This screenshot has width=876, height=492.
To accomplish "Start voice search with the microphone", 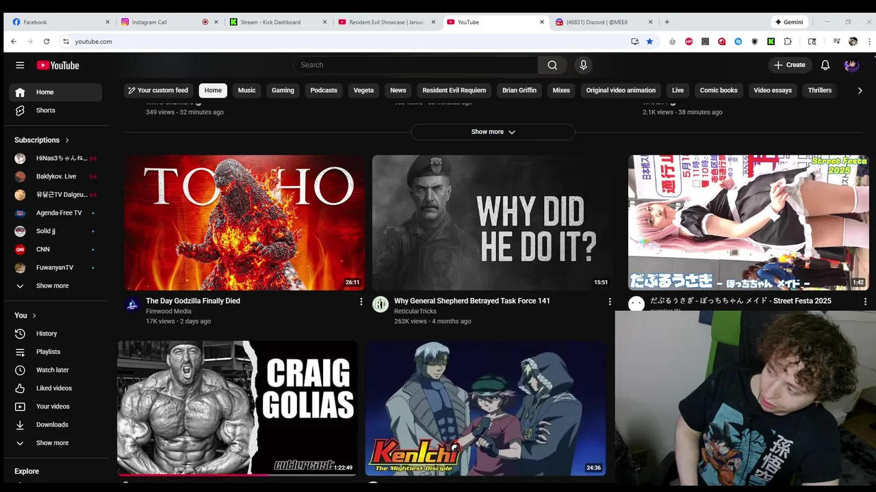I will click(x=583, y=65).
